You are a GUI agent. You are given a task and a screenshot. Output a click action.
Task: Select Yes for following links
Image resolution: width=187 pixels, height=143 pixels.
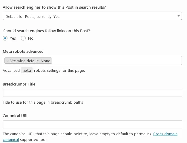coord(5,38)
